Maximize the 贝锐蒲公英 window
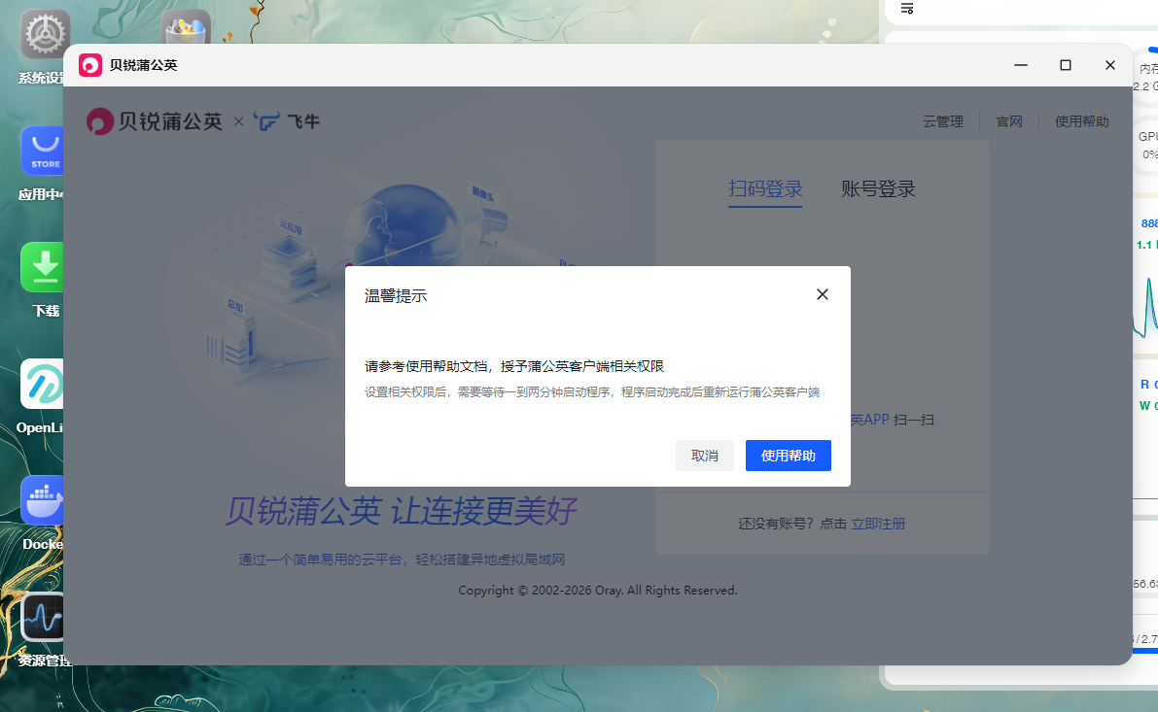Viewport: 1158px width, 712px height. click(1065, 65)
